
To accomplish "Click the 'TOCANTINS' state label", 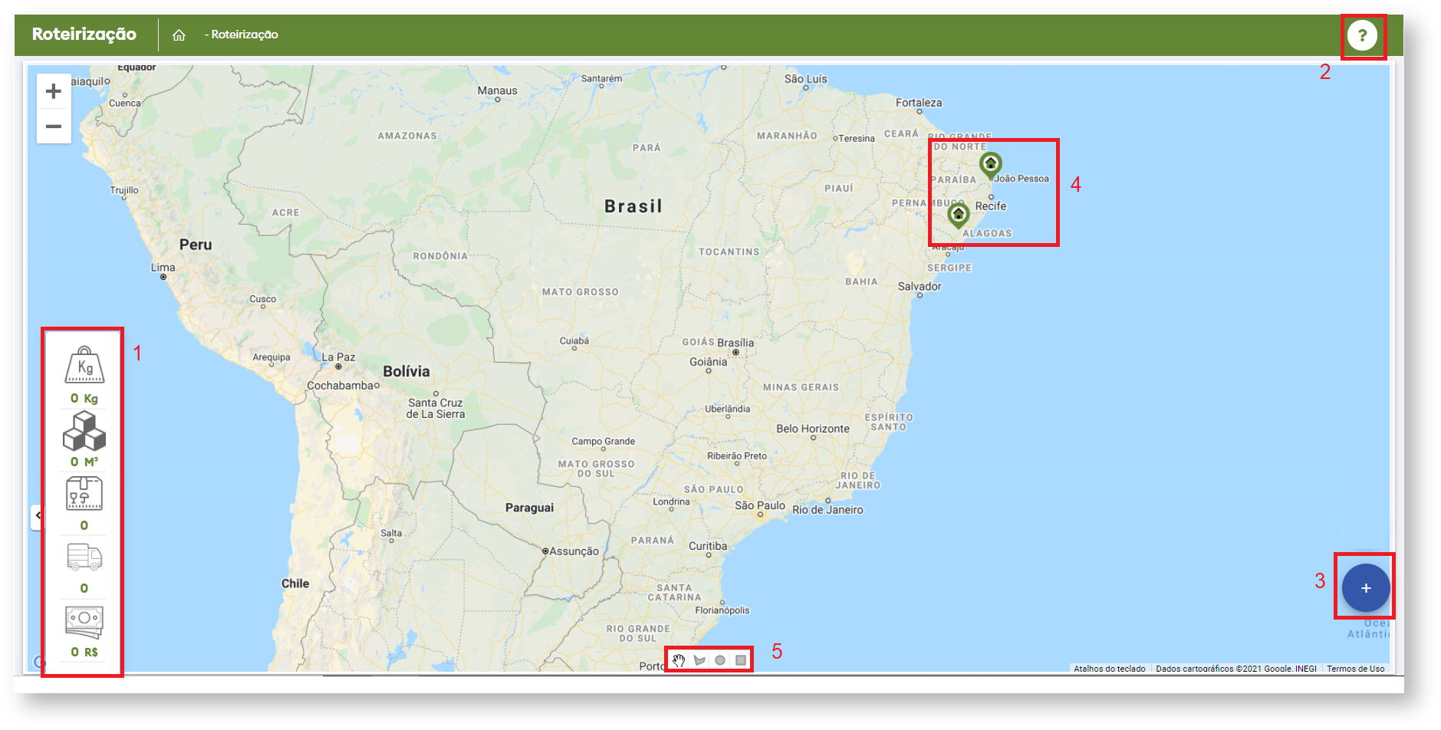I will 729,252.
